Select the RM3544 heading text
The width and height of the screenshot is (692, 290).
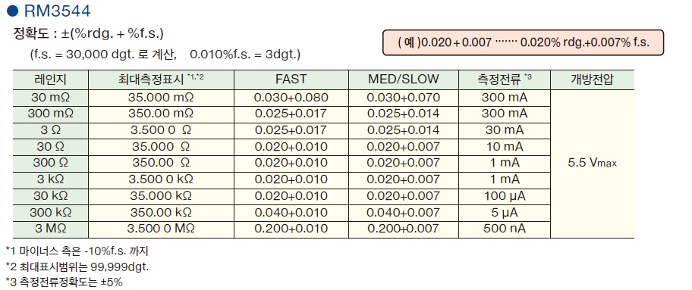57,11
